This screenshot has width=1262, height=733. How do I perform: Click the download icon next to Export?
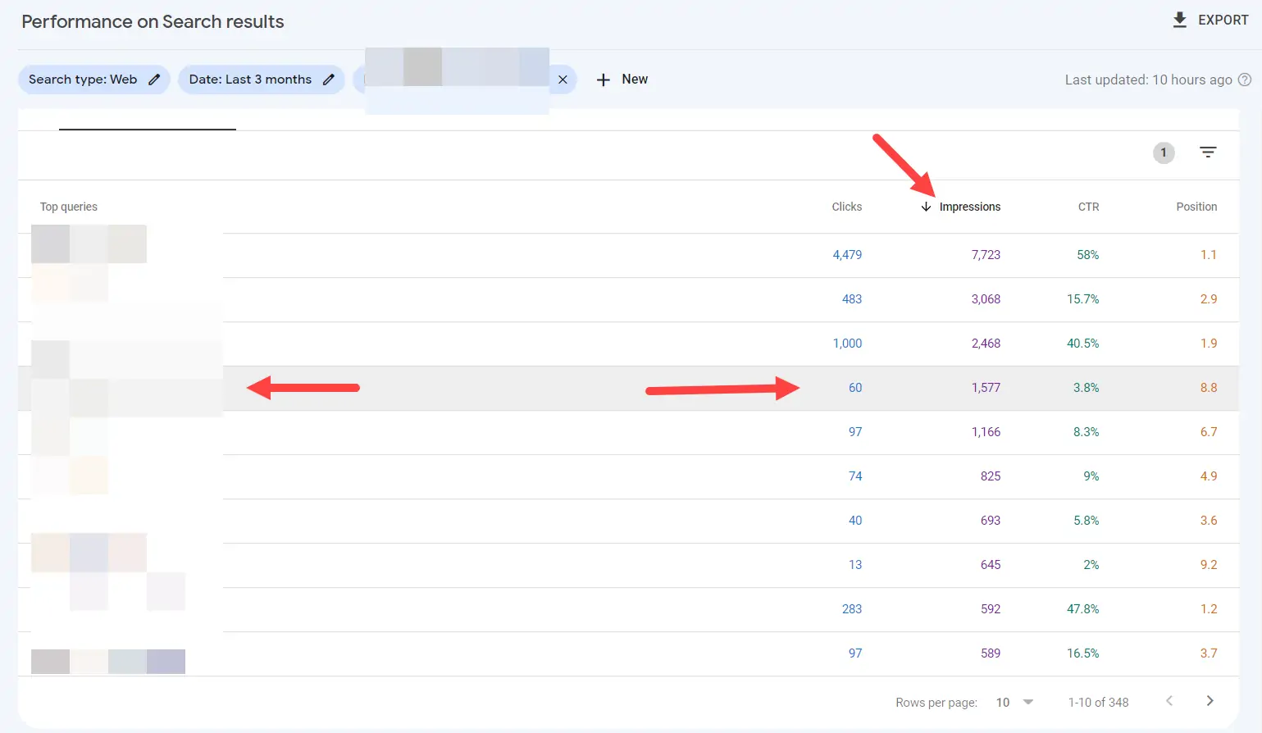pos(1180,19)
